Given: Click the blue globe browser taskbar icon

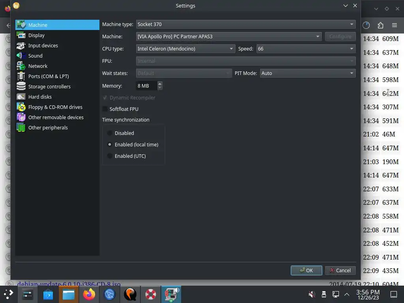Looking at the screenshot, I should pos(110,294).
